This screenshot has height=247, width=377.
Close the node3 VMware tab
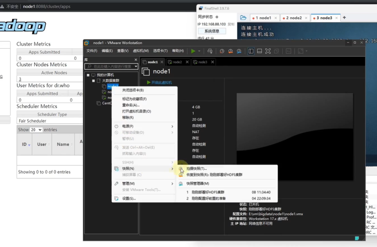(x=212, y=62)
